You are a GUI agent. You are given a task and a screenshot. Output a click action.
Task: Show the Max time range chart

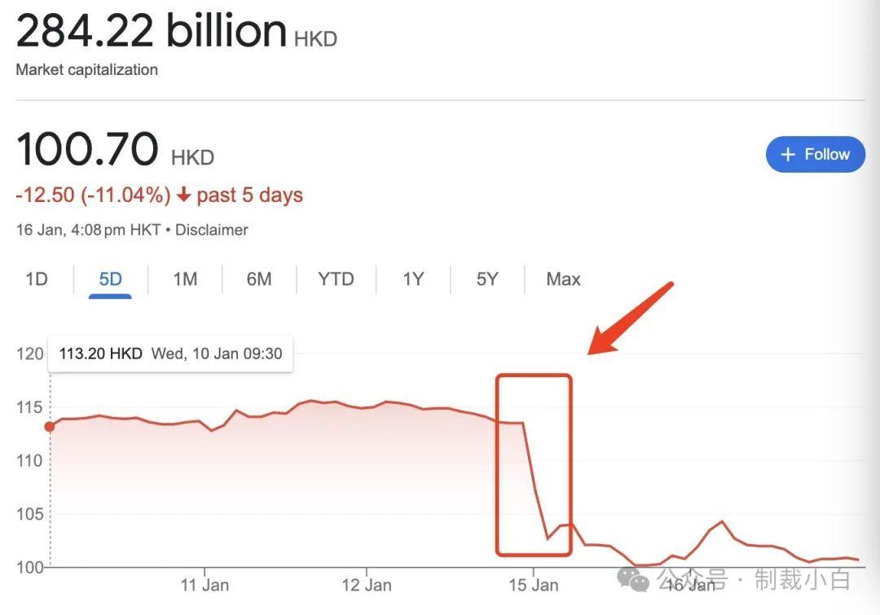pyautogui.click(x=563, y=279)
